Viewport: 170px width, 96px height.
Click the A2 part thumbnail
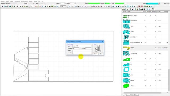click(x=126, y=70)
